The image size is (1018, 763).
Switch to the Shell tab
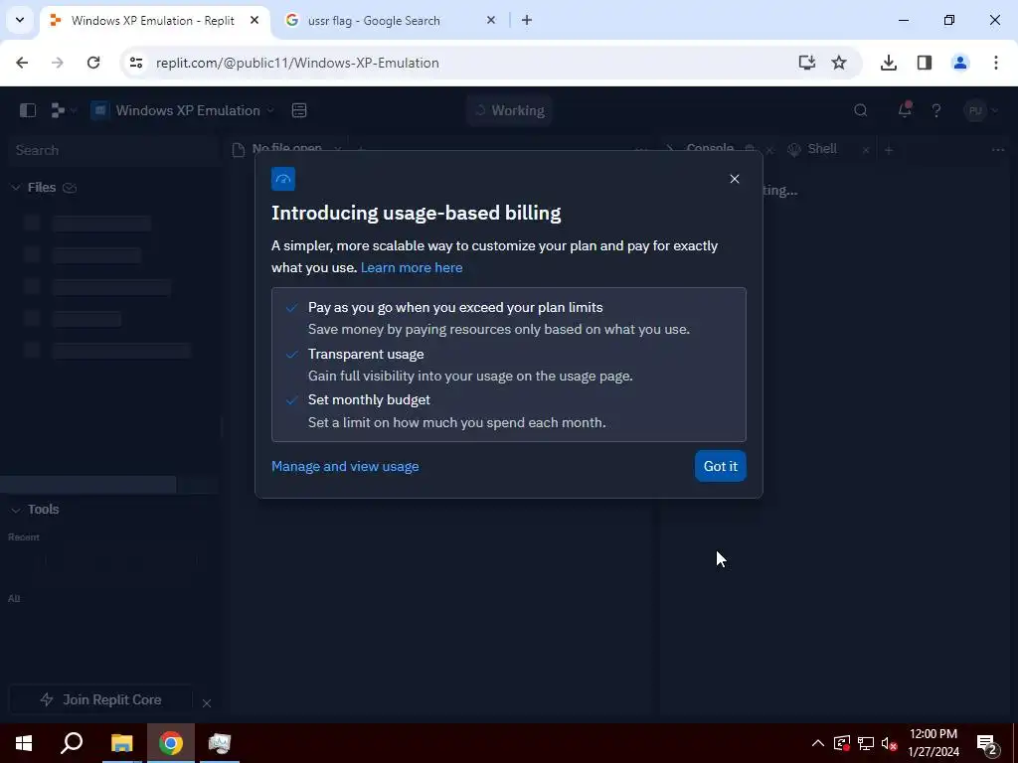click(x=821, y=149)
